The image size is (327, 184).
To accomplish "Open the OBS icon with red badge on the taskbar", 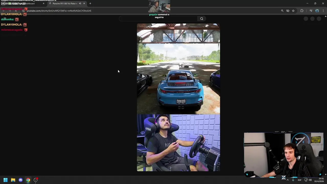I will 36,180.
